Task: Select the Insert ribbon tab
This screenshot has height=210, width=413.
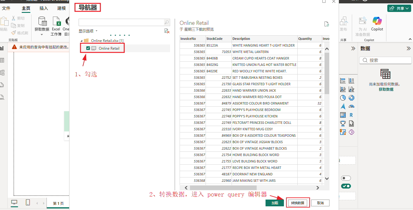Action: [x=44, y=8]
